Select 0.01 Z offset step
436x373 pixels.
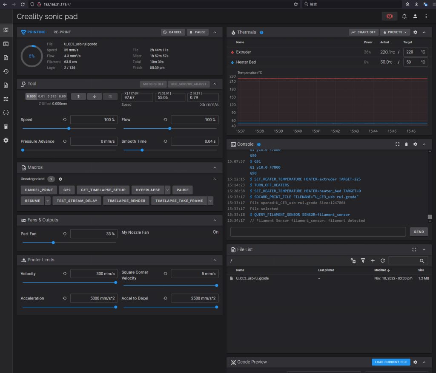click(41, 96)
